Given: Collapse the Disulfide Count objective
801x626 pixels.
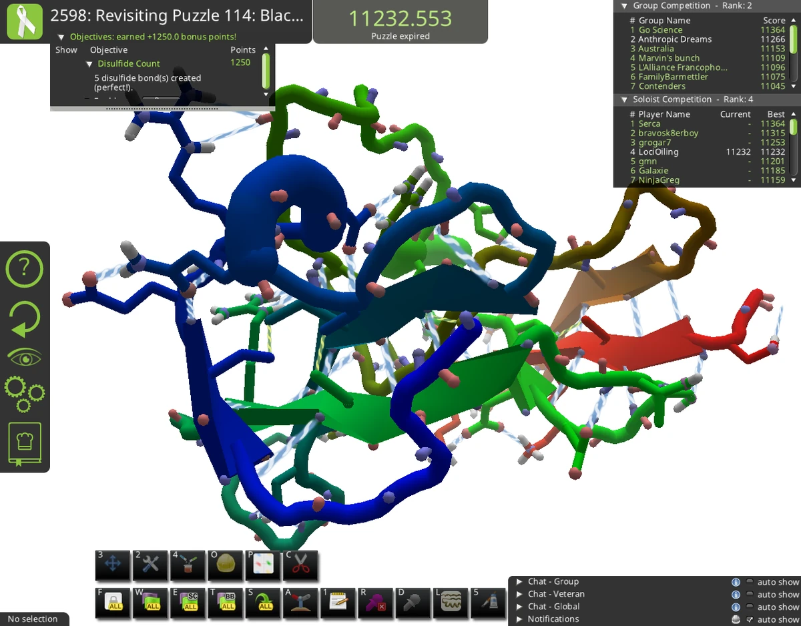Looking at the screenshot, I should (89, 63).
